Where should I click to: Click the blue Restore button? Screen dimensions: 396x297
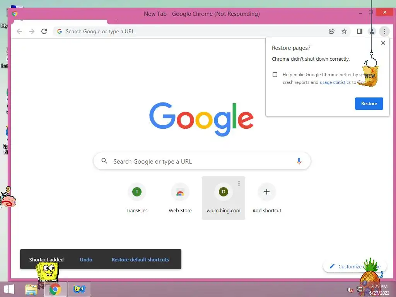click(x=369, y=104)
